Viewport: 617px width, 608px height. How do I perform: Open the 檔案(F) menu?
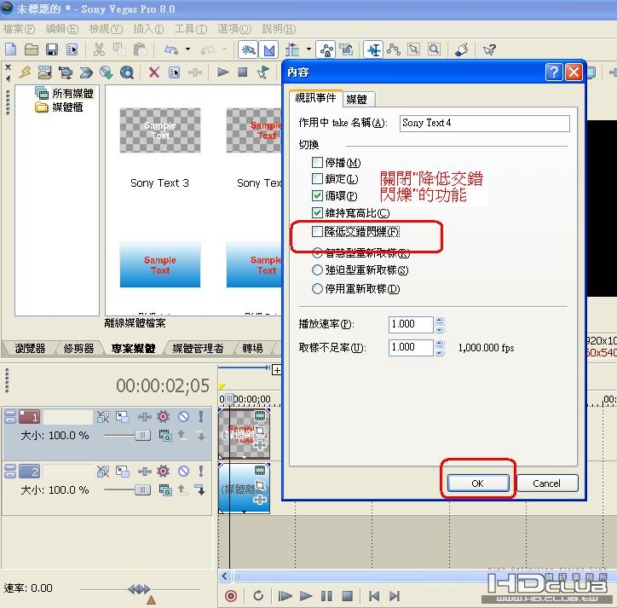tap(19, 29)
